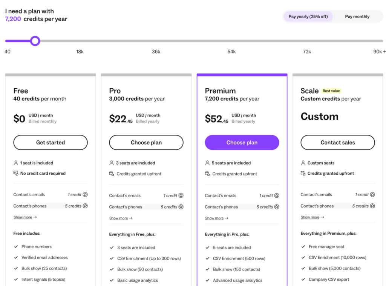
Task: Enable the Pay yearly 25% off option
Action: point(308,16)
